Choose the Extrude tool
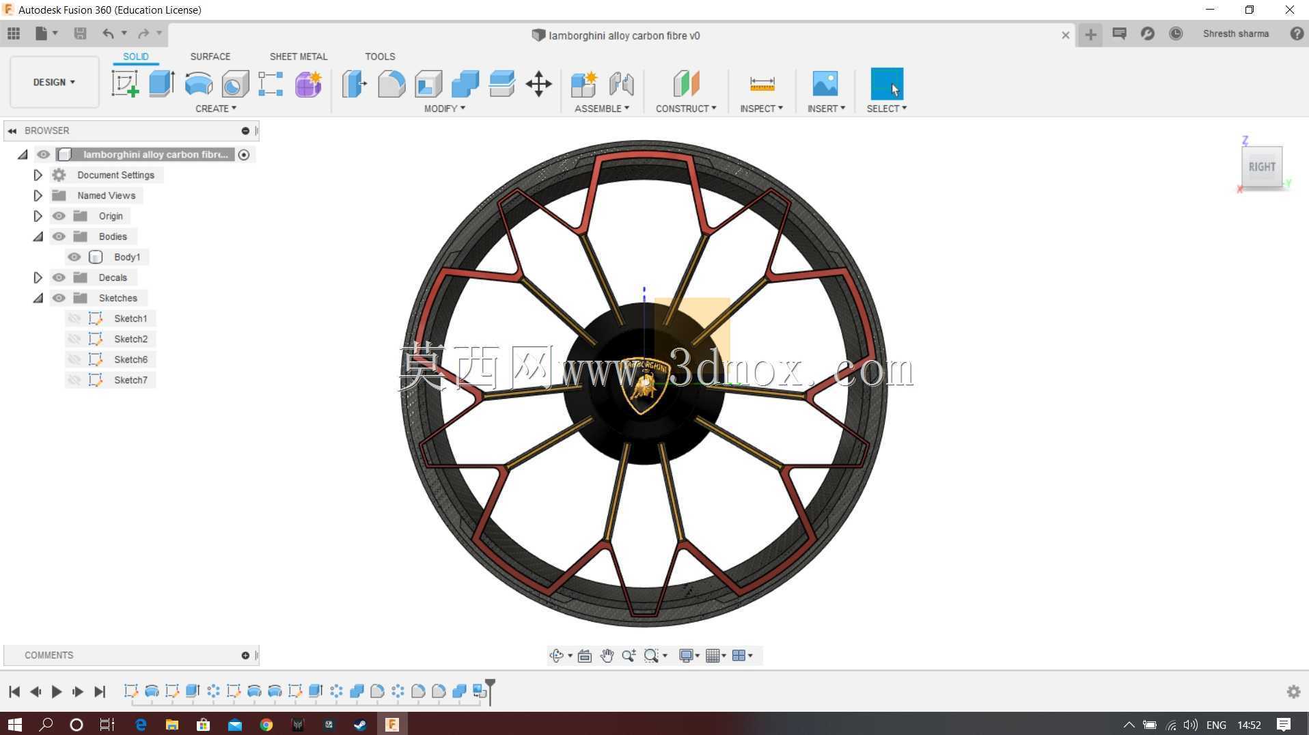 pyautogui.click(x=162, y=84)
